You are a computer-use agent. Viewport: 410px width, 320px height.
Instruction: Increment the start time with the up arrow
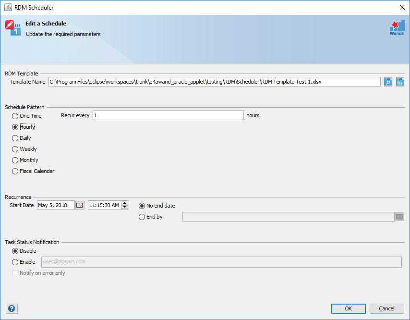coord(124,203)
